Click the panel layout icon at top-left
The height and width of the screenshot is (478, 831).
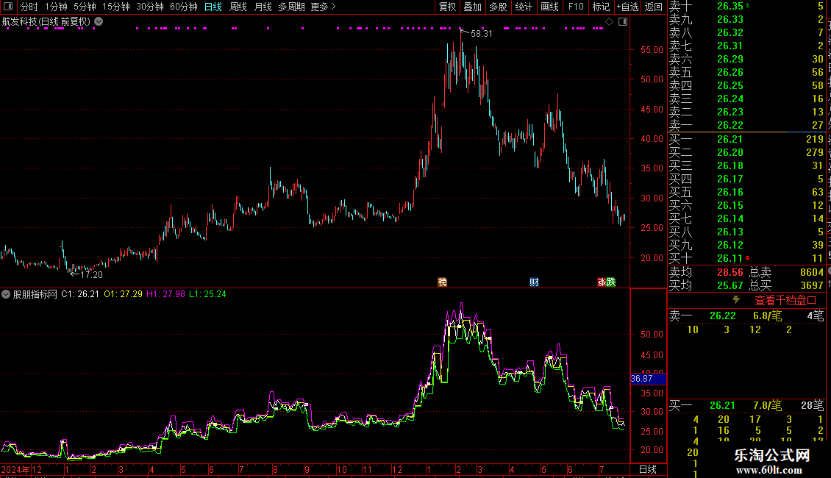click(x=8, y=7)
